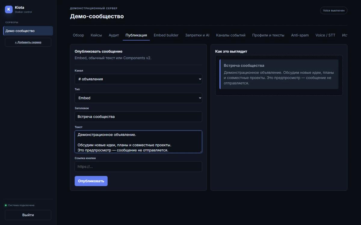361x225 pixels.
Task: Switch to the Voice / STT tab
Action: click(x=325, y=35)
